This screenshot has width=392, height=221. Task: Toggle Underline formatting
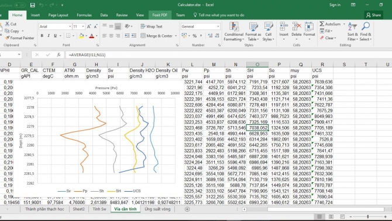point(55,36)
